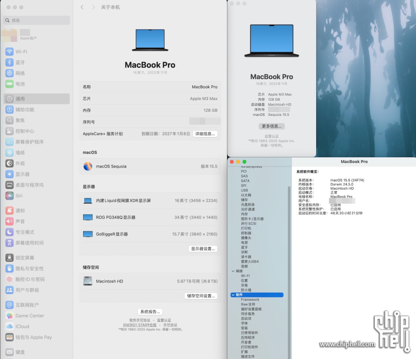Click 储存空间设置 button
Image resolution: width=416 pixels, height=359 pixels.
(201, 296)
